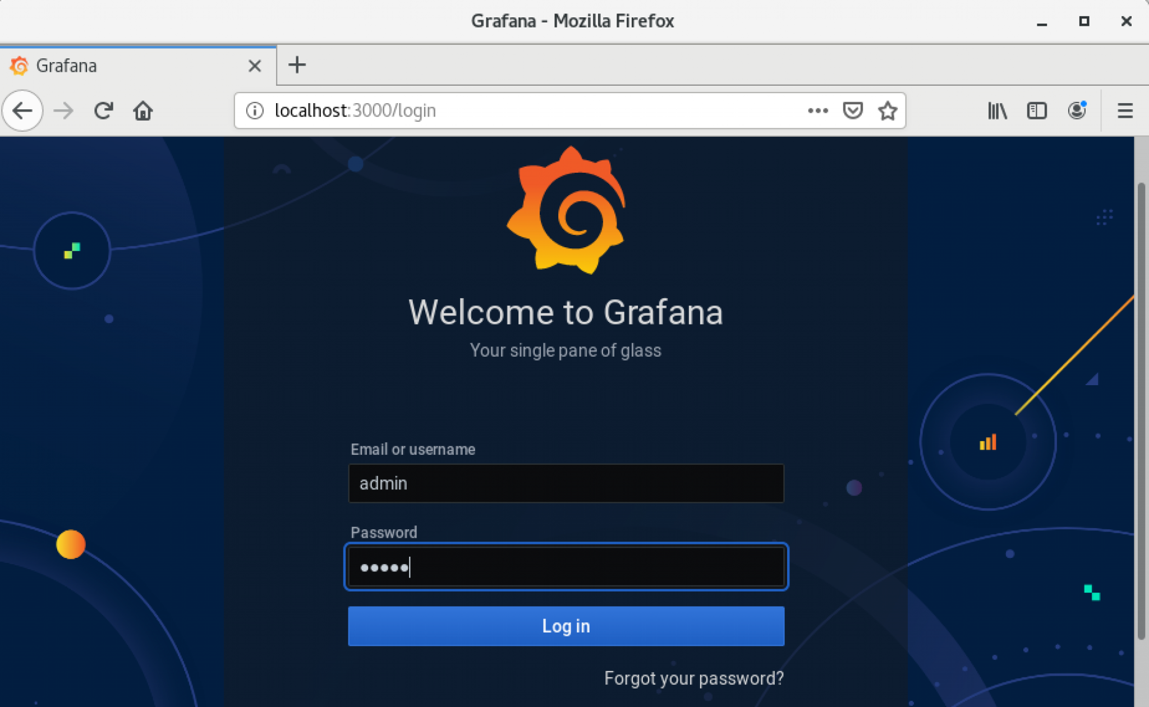Open Forgot your password link
The image size is (1149, 707).
(x=694, y=678)
